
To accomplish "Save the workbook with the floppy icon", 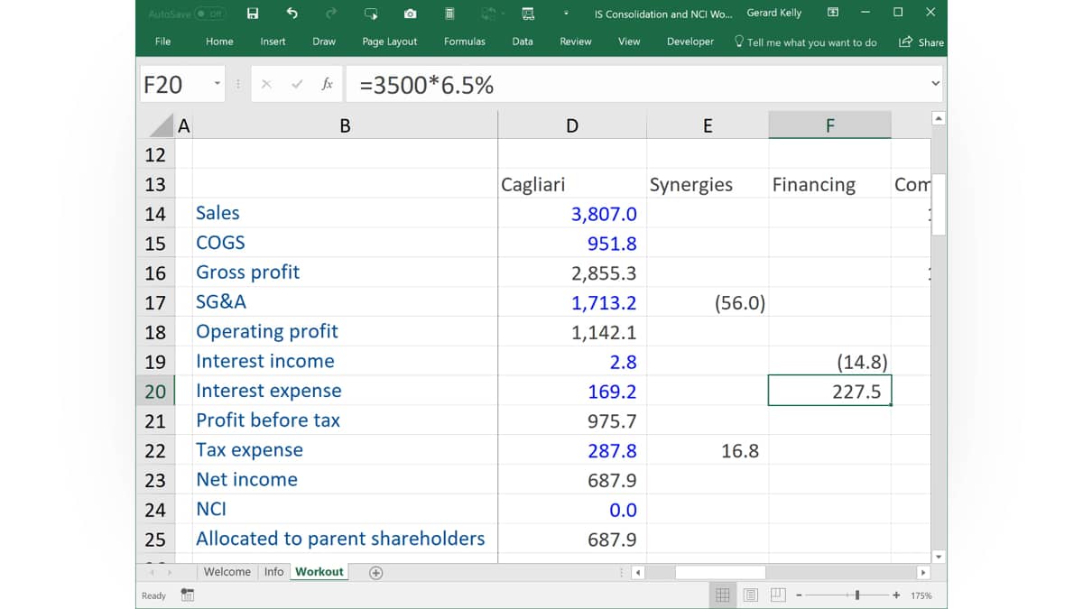I will 253,14.
